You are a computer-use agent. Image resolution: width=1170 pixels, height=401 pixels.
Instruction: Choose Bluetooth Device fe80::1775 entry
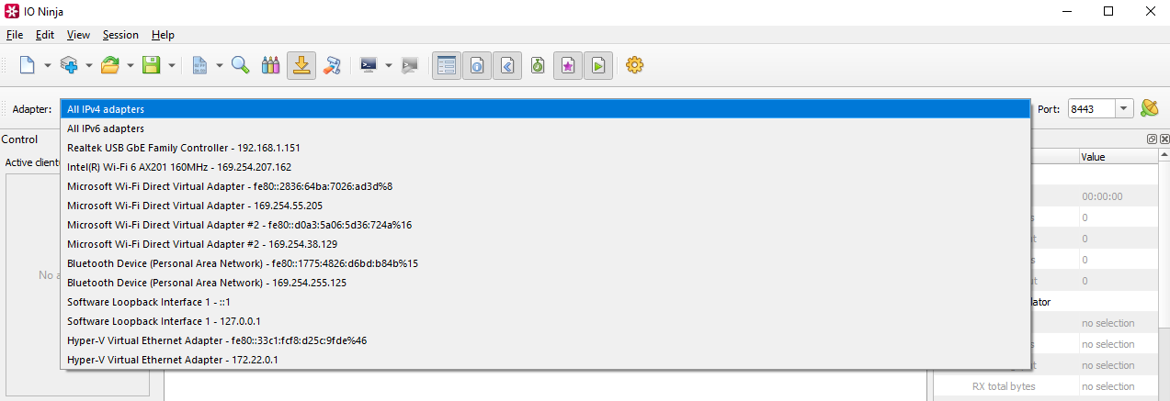tap(545, 263)
